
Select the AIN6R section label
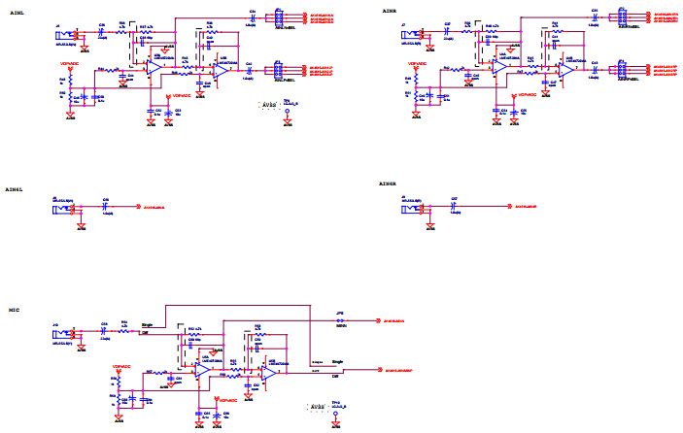click(x=388, y=184)
